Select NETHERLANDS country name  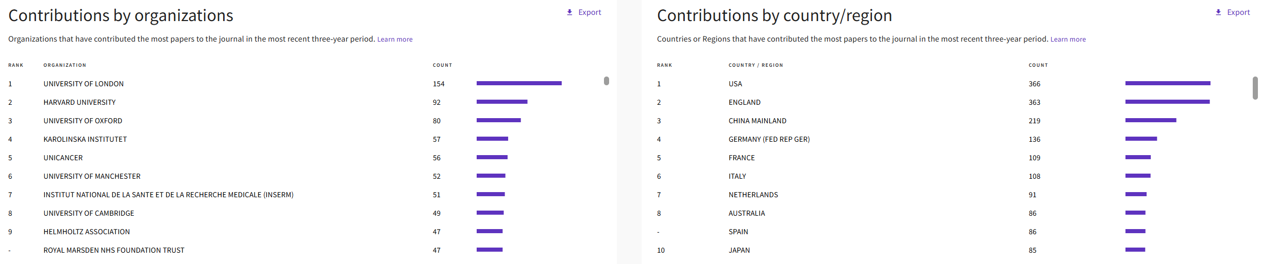753,195
